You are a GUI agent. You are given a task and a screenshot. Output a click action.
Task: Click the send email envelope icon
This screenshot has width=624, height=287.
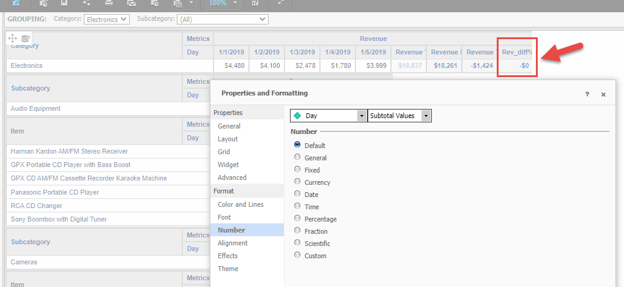(x=132, y=3)
